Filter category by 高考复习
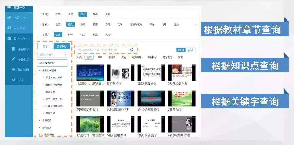This screenshot has height=145, width=294. (167, 57)
